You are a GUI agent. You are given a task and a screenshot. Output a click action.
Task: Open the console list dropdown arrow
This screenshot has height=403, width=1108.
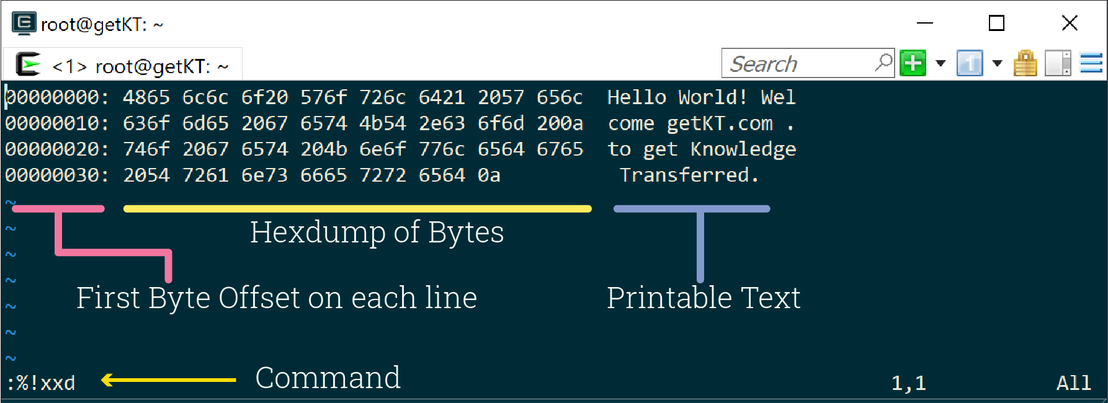[x=997, y=63]
